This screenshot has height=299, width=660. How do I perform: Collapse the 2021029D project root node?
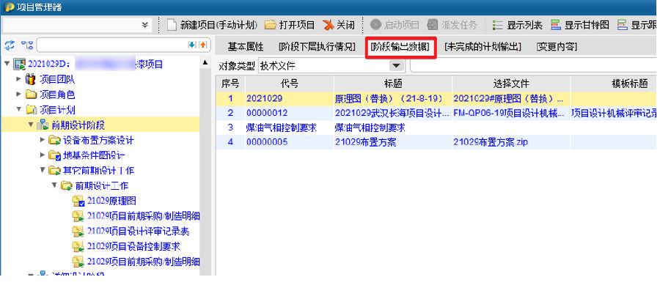[x=7, y=64]
